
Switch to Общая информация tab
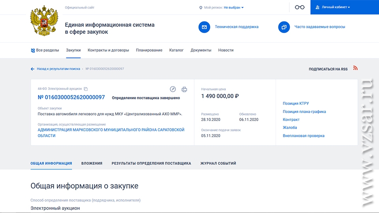(x=51, y=163)
